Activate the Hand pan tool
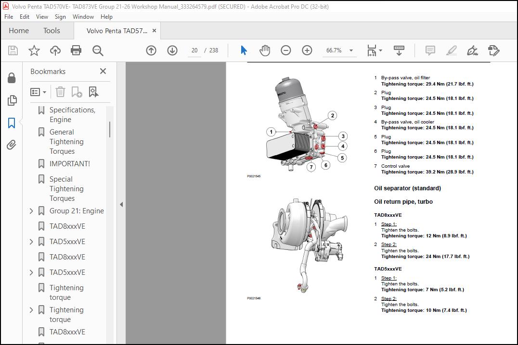This screenshot has width=518, height=345. [265, 50]
